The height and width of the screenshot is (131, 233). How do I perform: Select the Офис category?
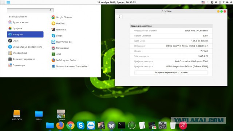point(13,40)
